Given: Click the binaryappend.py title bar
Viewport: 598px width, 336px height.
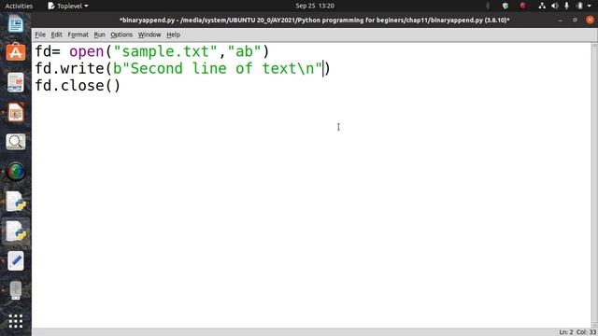Looking at the screenshot, I should pyautogui.click(x=315, y=20).
